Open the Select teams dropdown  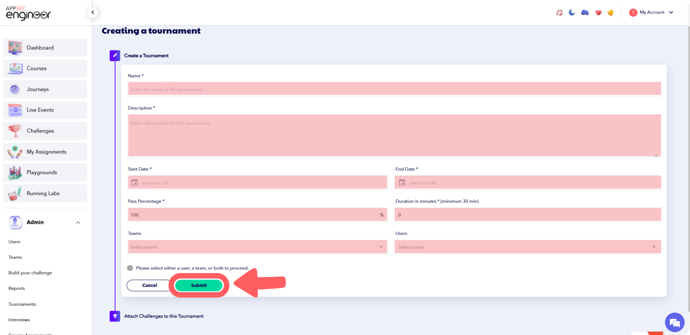point(257,247)
